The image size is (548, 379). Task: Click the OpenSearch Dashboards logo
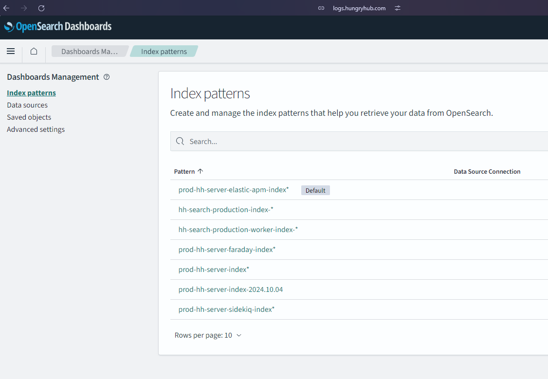pos(58,27)
